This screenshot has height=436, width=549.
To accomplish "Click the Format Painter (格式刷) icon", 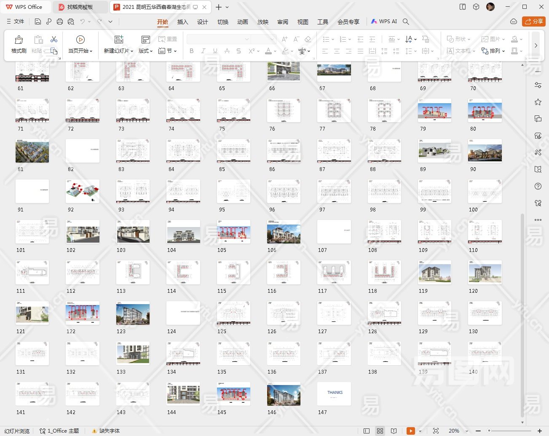I will [19, 40].
